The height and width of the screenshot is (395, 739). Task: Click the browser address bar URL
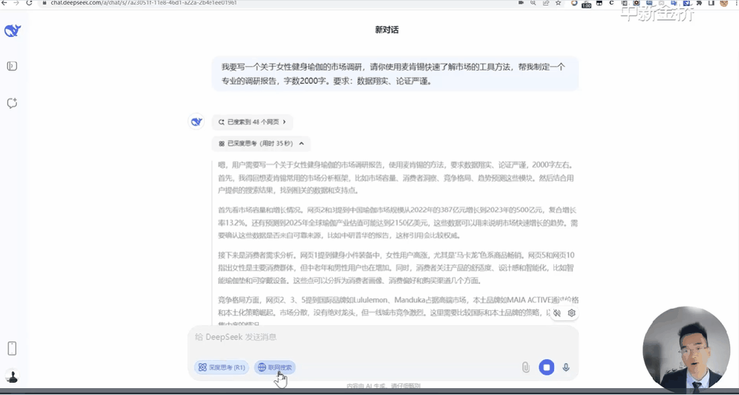point(144,2)
